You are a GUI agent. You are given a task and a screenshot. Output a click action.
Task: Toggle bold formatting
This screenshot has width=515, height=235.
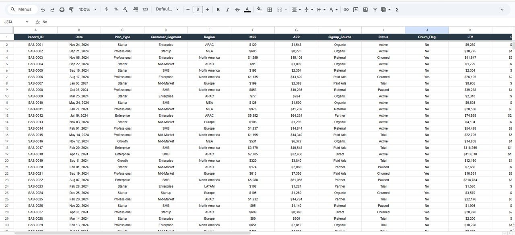coord(218,9)
